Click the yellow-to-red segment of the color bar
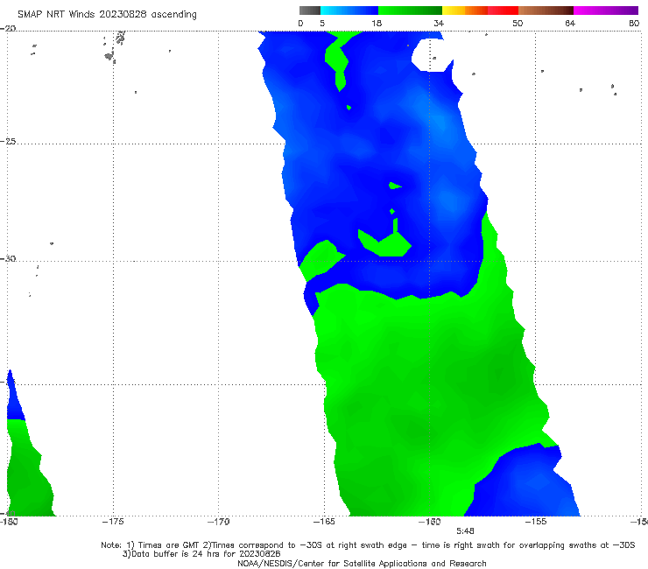Viewport: 648px width, 569px height. point(480,11)
